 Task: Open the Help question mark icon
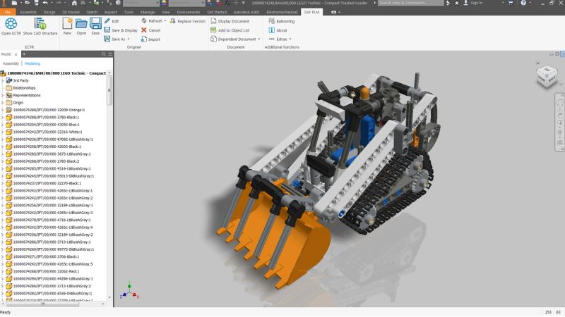[523, 3]
